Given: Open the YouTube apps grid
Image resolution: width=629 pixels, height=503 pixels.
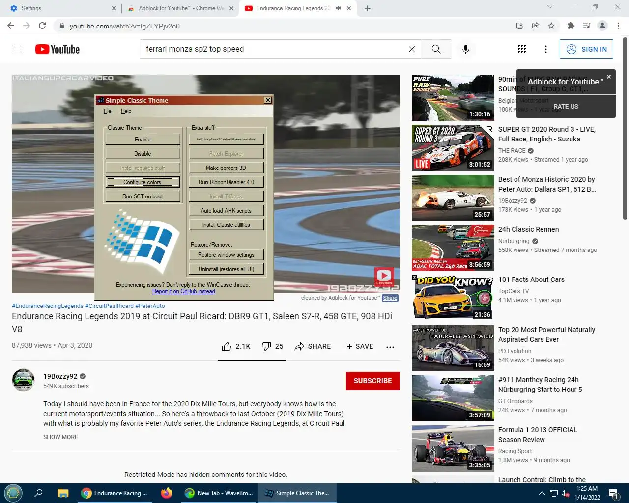Looking at the screenshot, I should click(522, 49).
